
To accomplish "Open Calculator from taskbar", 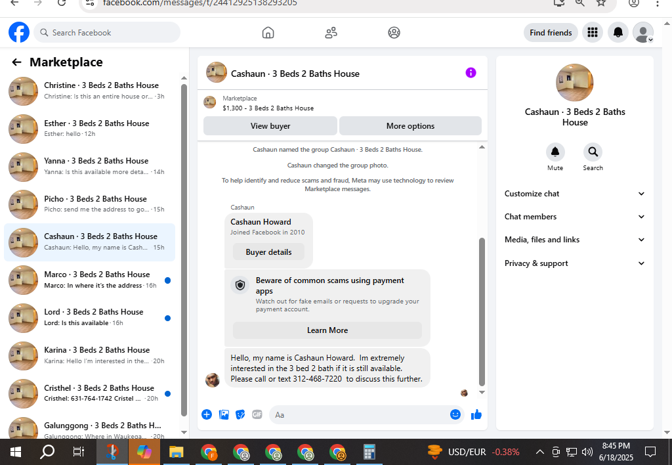I will click(x=369, y=452).
